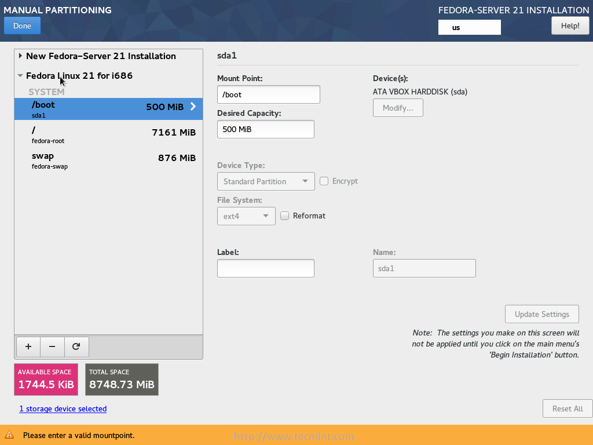This screenshot has width=593, height=445.
Task: Click the remove mount point minus icon
Action: pyautogui.click(x=52, y=346)
